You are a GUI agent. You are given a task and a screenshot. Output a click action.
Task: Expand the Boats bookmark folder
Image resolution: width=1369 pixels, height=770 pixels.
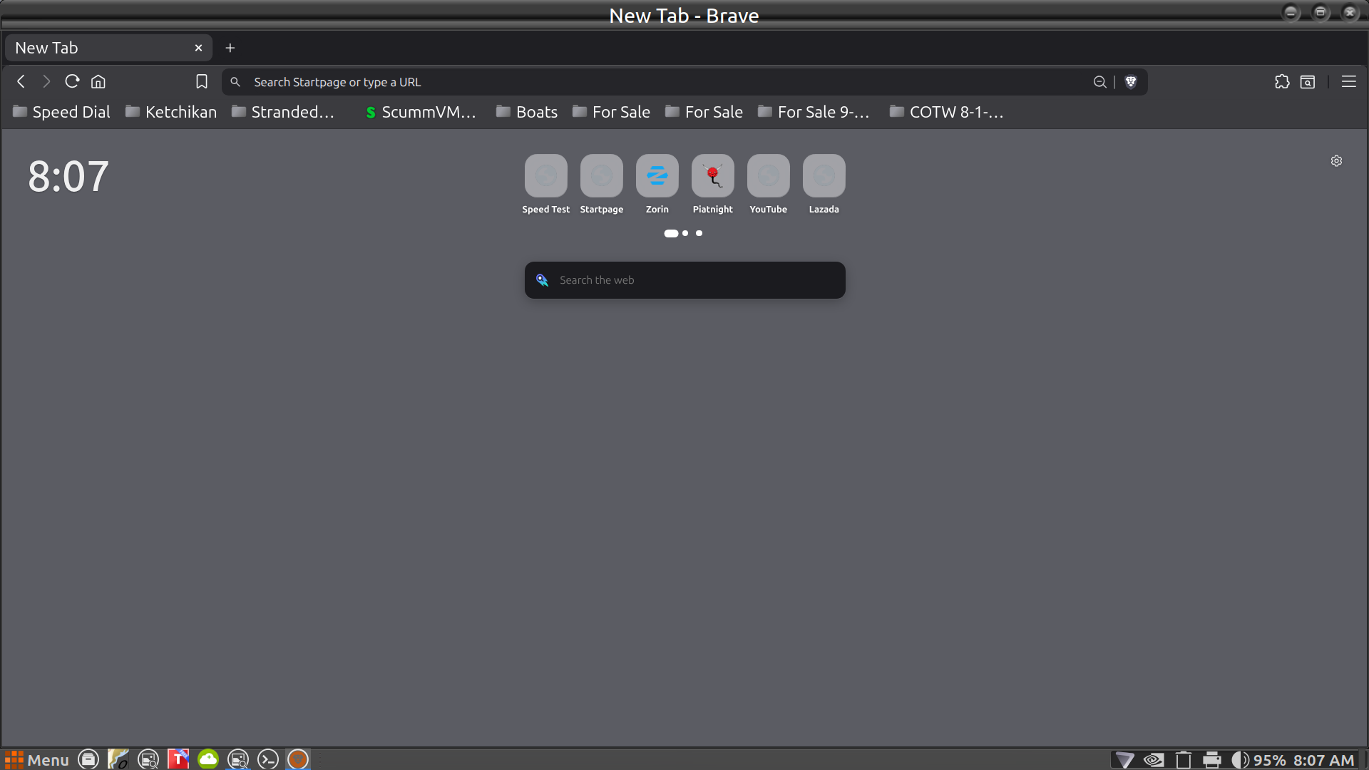click(x=528, y=112)
